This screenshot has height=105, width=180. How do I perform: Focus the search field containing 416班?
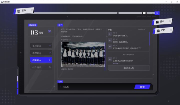point(96,87)
